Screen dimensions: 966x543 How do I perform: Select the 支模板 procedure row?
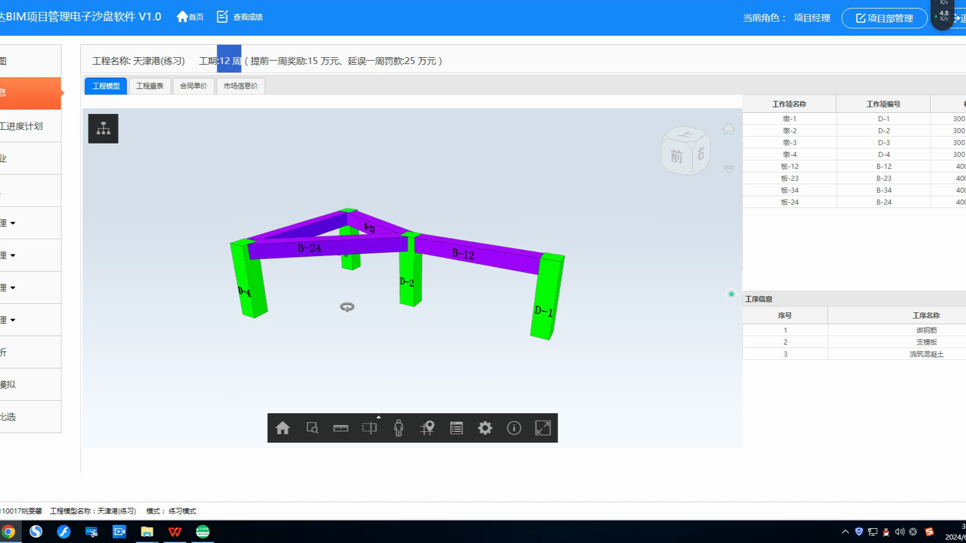point(854,342)
